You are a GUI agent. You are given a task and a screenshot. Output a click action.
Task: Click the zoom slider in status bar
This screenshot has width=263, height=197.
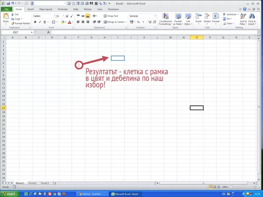[x=243, y=187]
